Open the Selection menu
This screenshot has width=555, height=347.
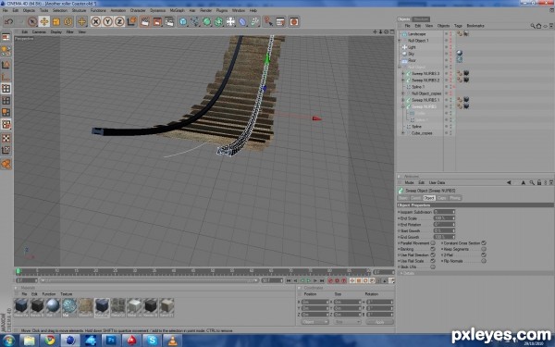coord(60,10)
